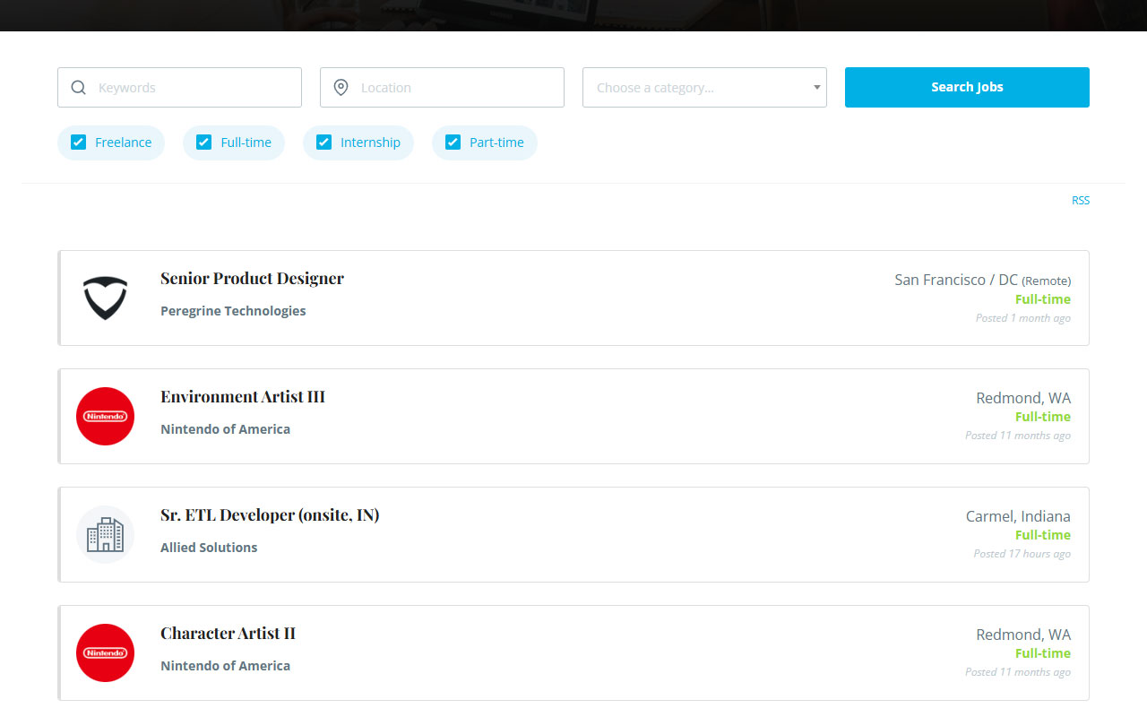Toggle the Internship filter checkbox
Screen dimensions: 1147x717
(323, 143)
